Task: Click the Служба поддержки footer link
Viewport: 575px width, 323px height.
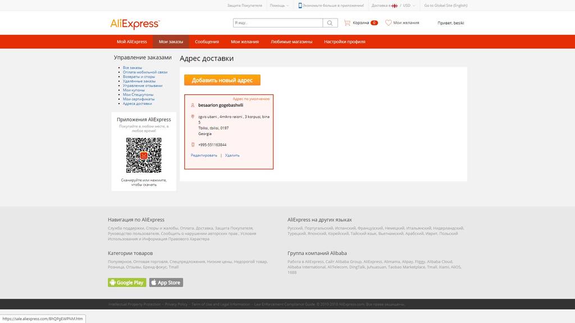Action: click(125, 228)
